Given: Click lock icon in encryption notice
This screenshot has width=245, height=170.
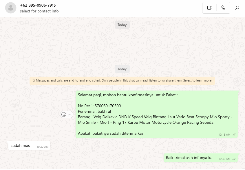Looking at the screenshot, I should [x=33, y=80].
